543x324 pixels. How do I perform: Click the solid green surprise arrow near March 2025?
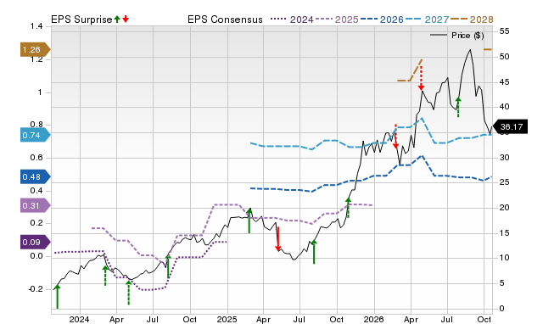point(249,221)
